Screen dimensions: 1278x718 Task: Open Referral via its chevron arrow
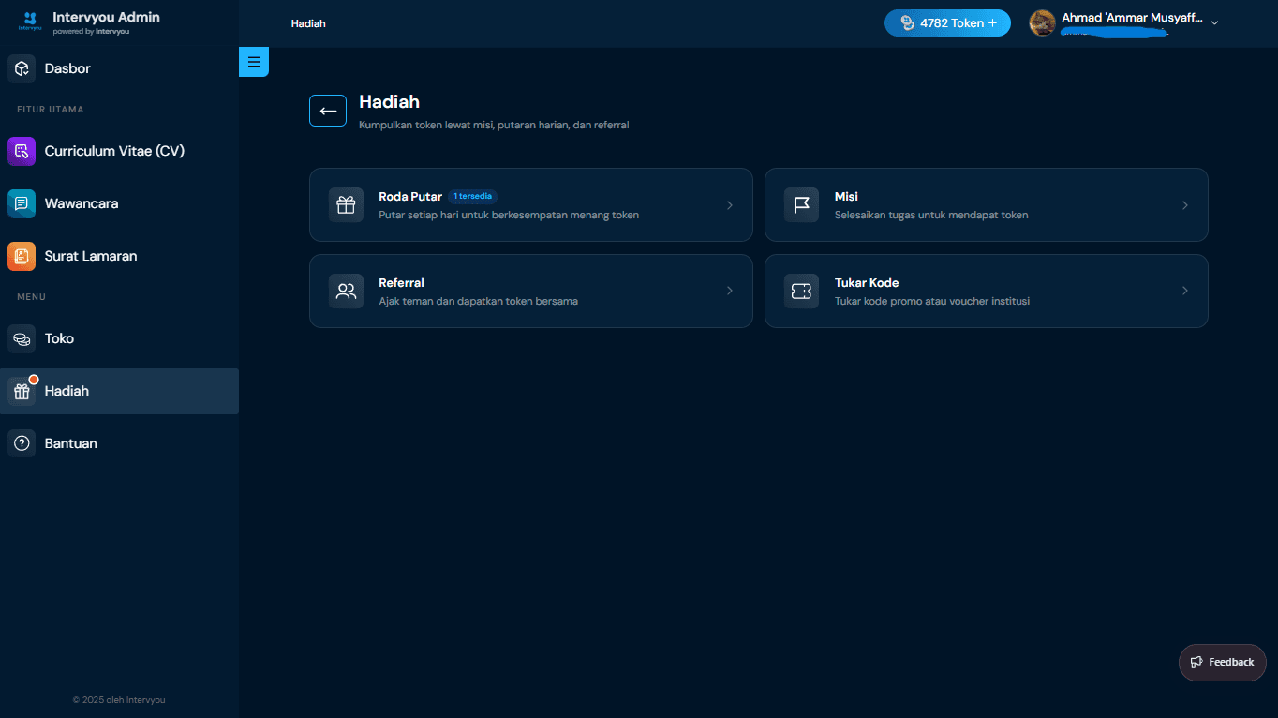click(730, 291)
